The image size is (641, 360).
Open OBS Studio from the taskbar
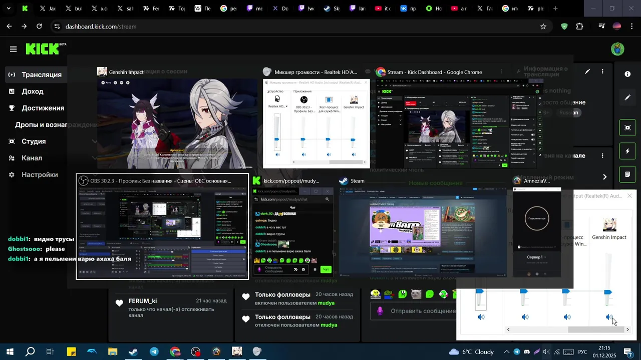pyautogui.click(x=195, y=352)
